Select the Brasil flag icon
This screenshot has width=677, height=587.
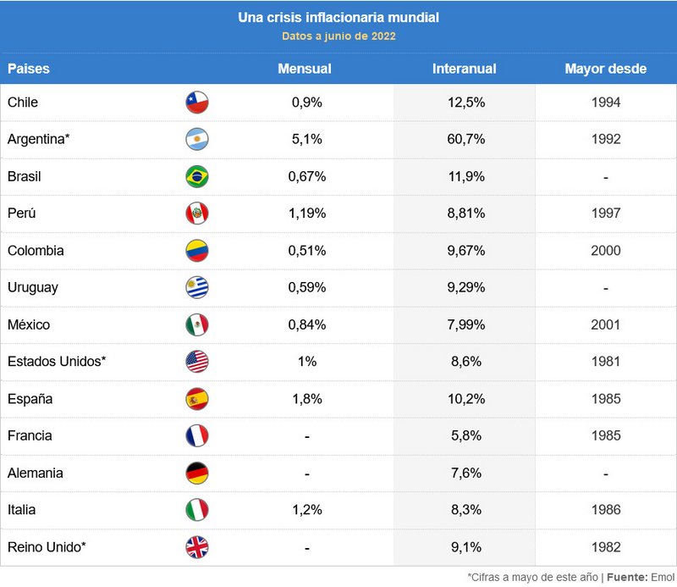tap(197, 176)
